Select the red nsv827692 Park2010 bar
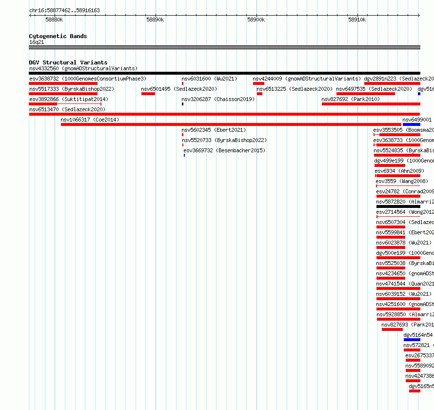 click(371, 104)
